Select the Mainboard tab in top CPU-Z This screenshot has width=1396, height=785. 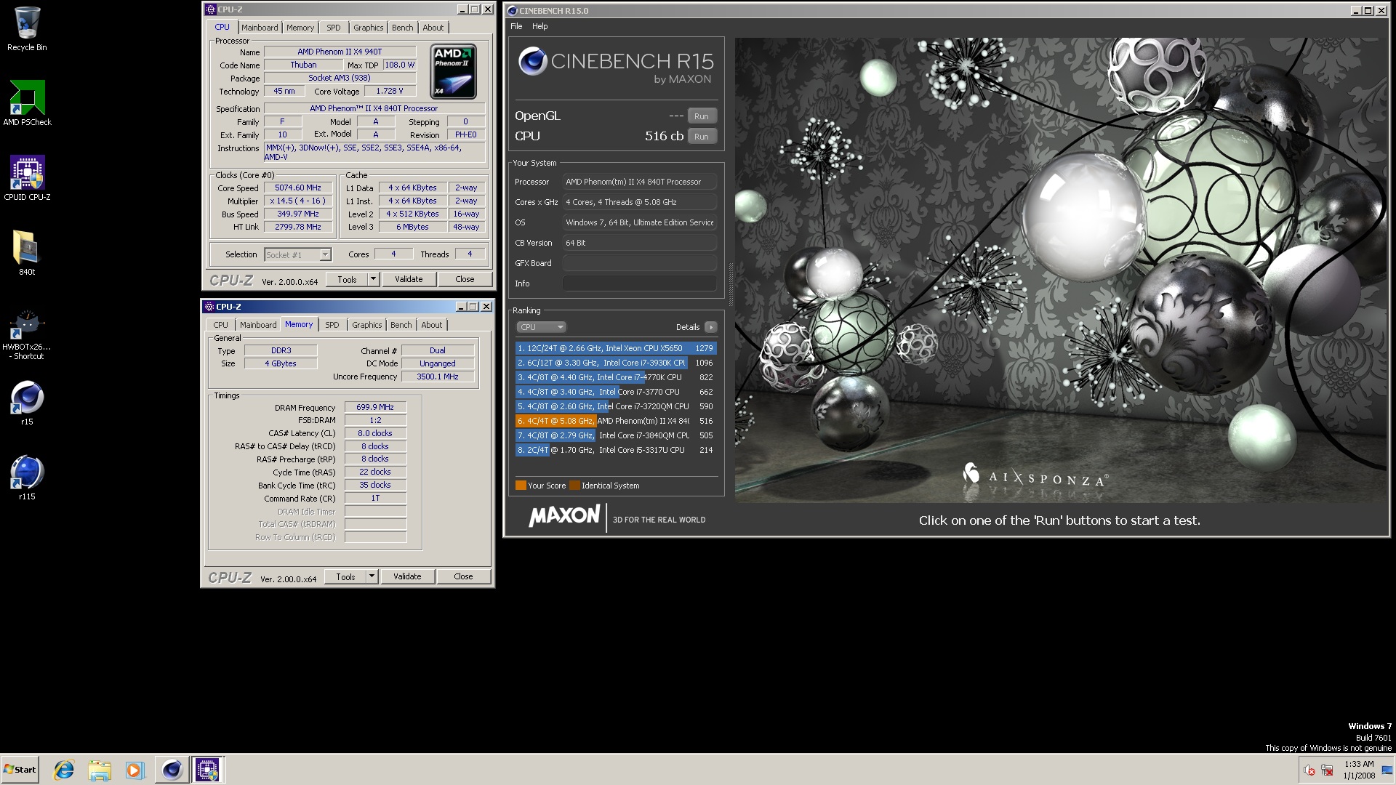pyautogui.click(x=260, y=28)
